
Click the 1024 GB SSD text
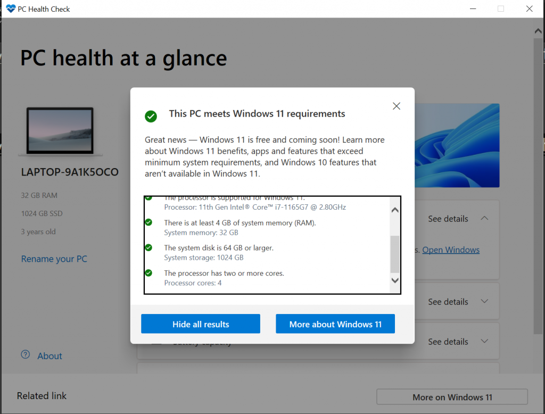tap(42, 213)
